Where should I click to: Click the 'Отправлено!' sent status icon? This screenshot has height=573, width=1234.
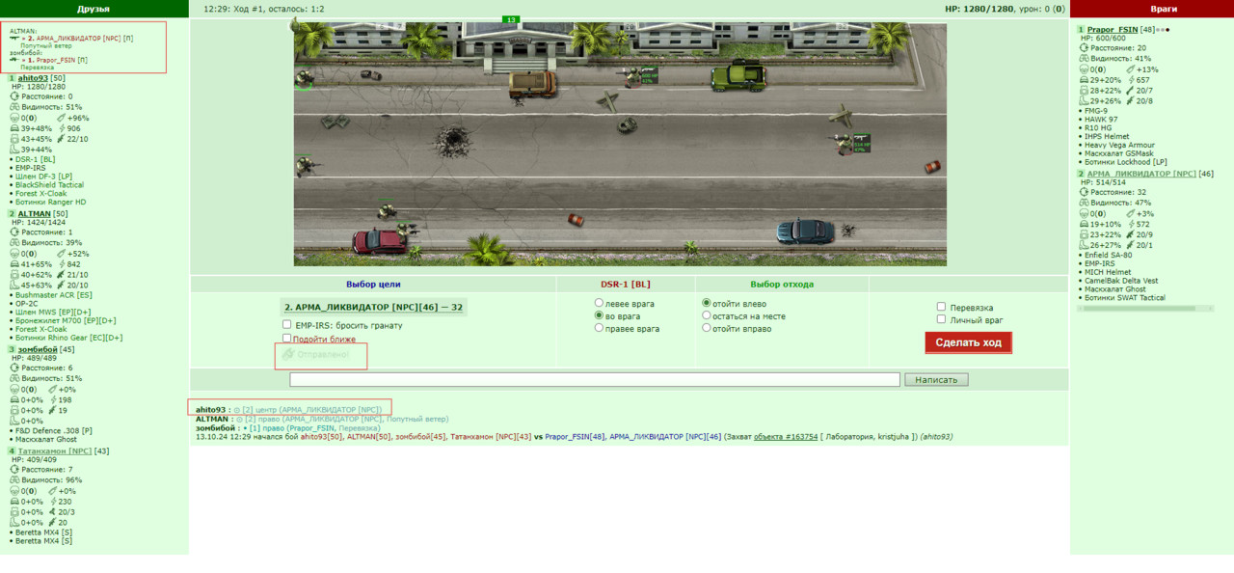pyautogui.click(x=288, y=355)
